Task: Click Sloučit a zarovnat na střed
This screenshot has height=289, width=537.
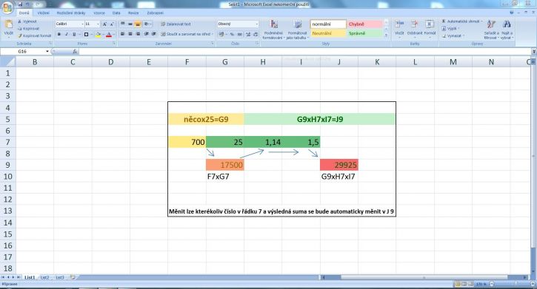Action: coord(187,34)
